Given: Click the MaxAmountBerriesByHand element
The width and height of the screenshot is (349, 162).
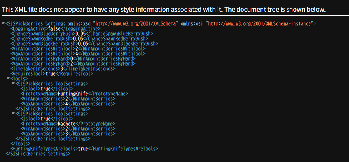Looking at the screenshot, I should point(73,64).
